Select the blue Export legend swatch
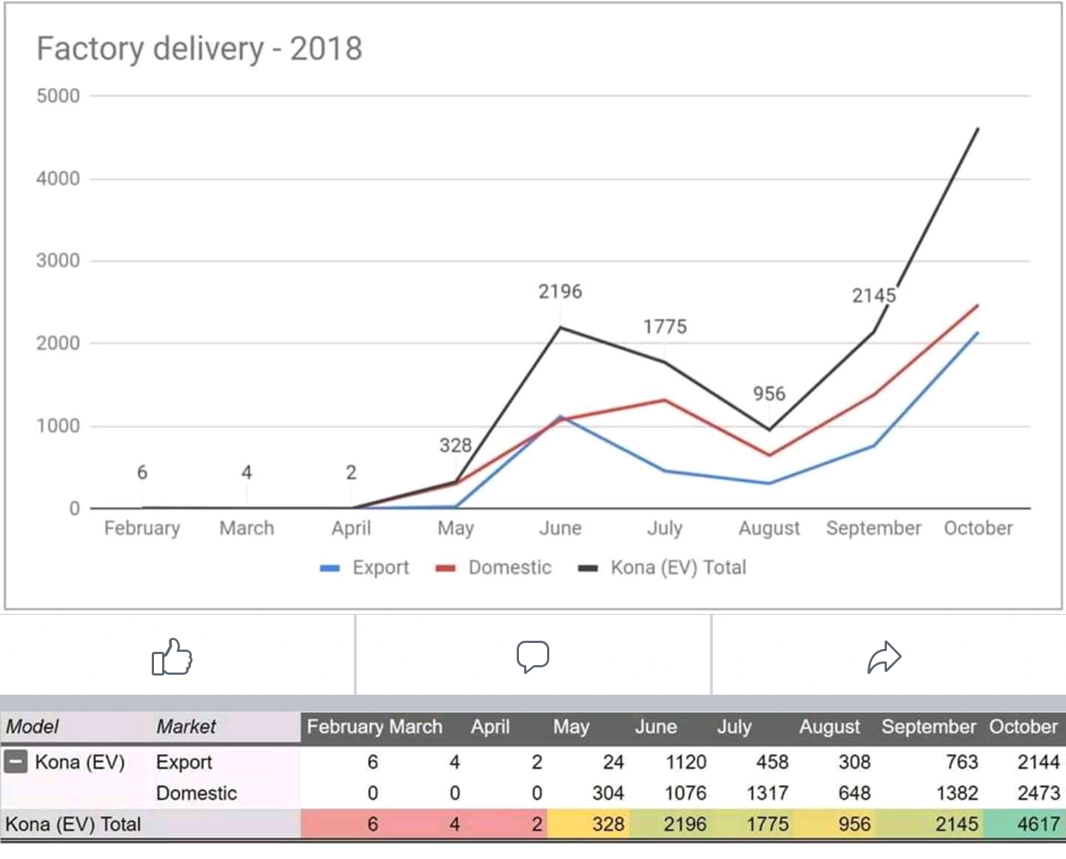This screenshot has height=859, width=1066. click(329, 568)
